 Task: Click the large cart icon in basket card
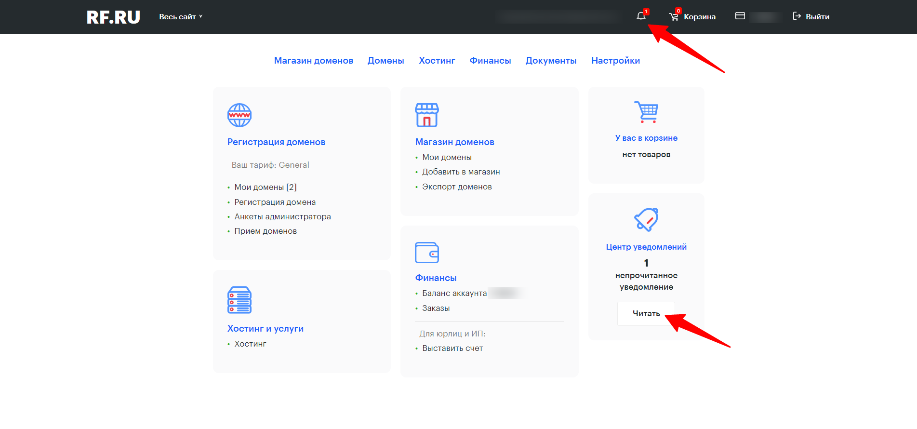coord(646,112)
